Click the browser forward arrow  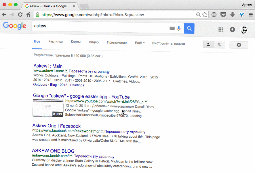point(12,15)
